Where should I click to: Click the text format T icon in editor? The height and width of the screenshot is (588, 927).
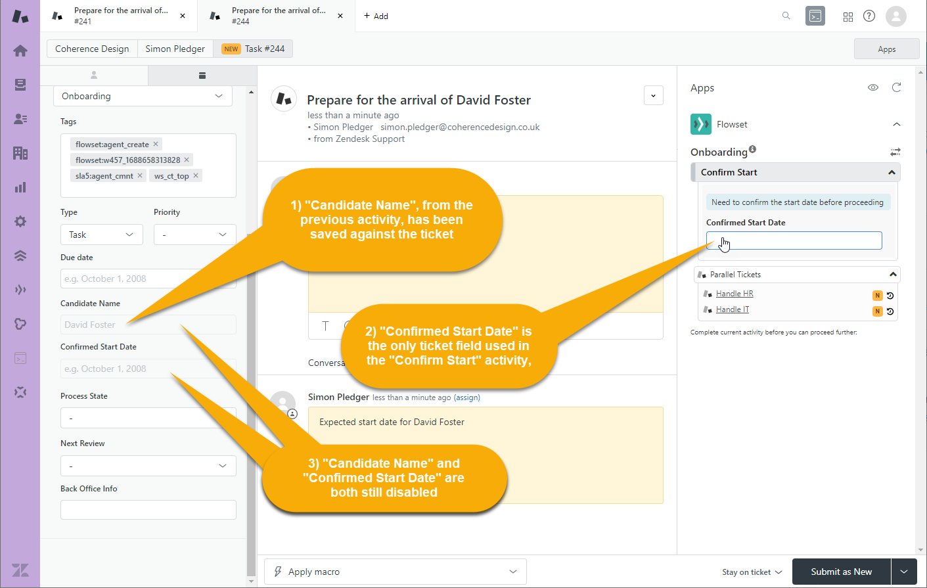click(x=325, y=326)
